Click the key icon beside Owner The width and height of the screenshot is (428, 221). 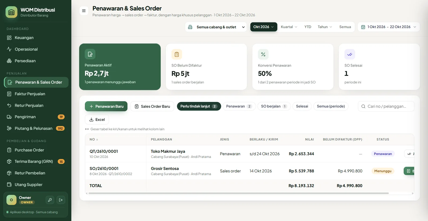pyautogui.click(x=50, y=200)
